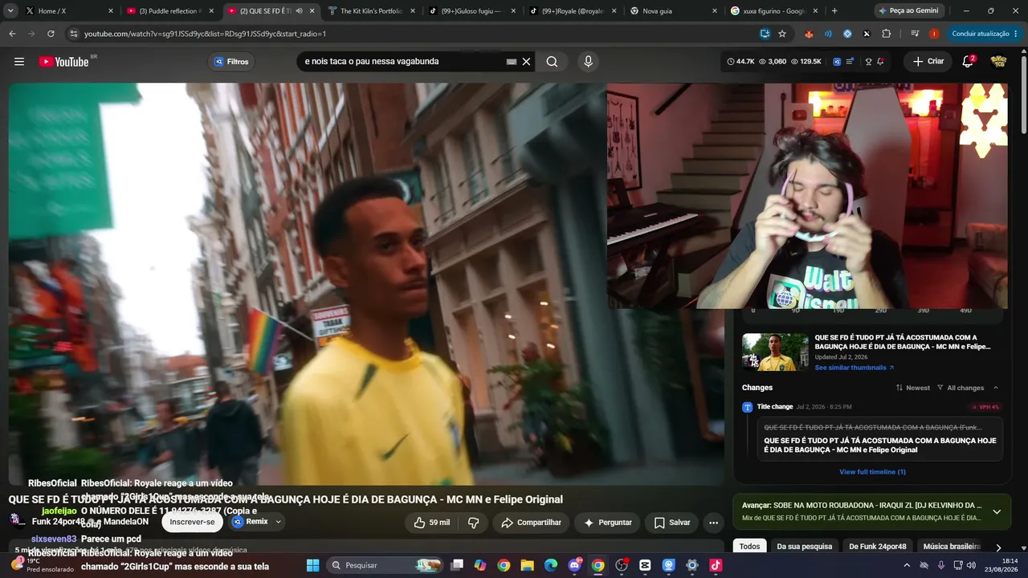Open CapCut from the taskbar

(x=645, y=565)
